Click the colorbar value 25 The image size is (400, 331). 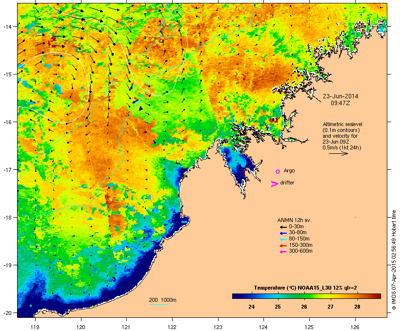point(278,307)
